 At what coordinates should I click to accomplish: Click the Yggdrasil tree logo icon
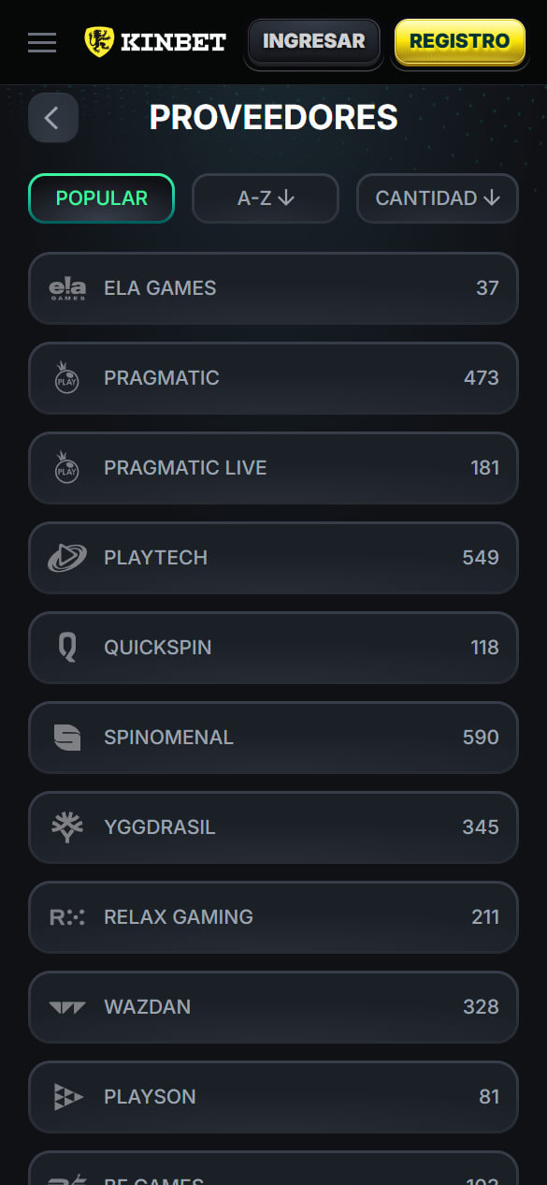[x=67, y=827]
